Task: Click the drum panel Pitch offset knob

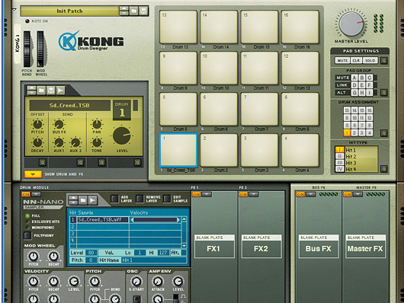Action: [x=37, y=124]
